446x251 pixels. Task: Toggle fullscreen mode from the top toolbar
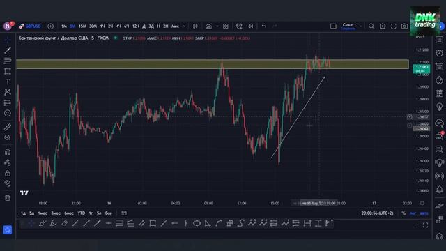[x=393, y=26]
